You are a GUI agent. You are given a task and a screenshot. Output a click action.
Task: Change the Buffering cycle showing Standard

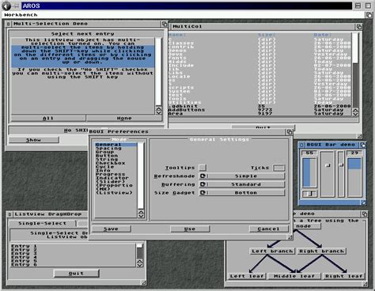(x=242, y=184)
